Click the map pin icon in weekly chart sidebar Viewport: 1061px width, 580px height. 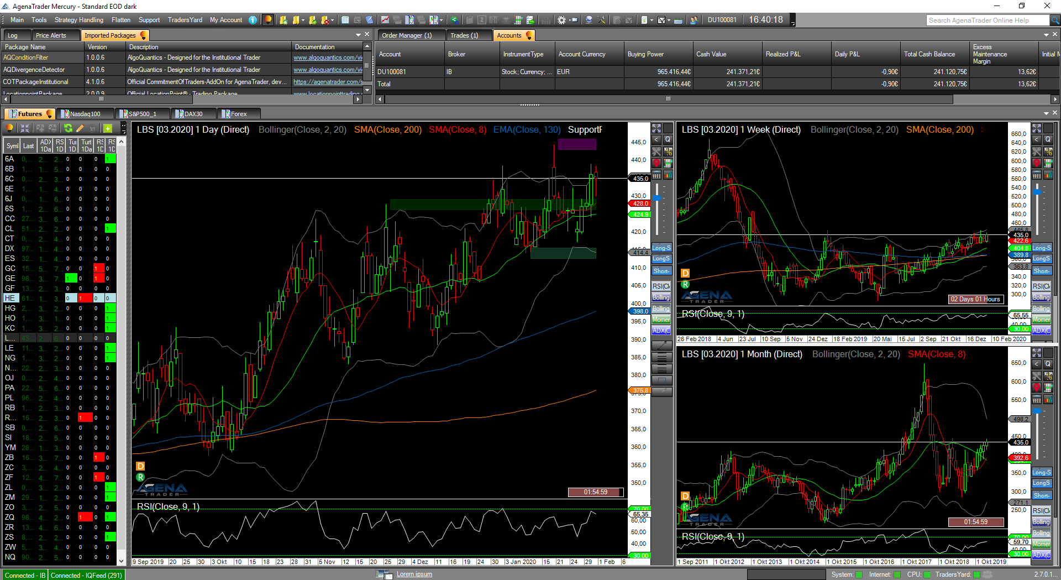1037,163
